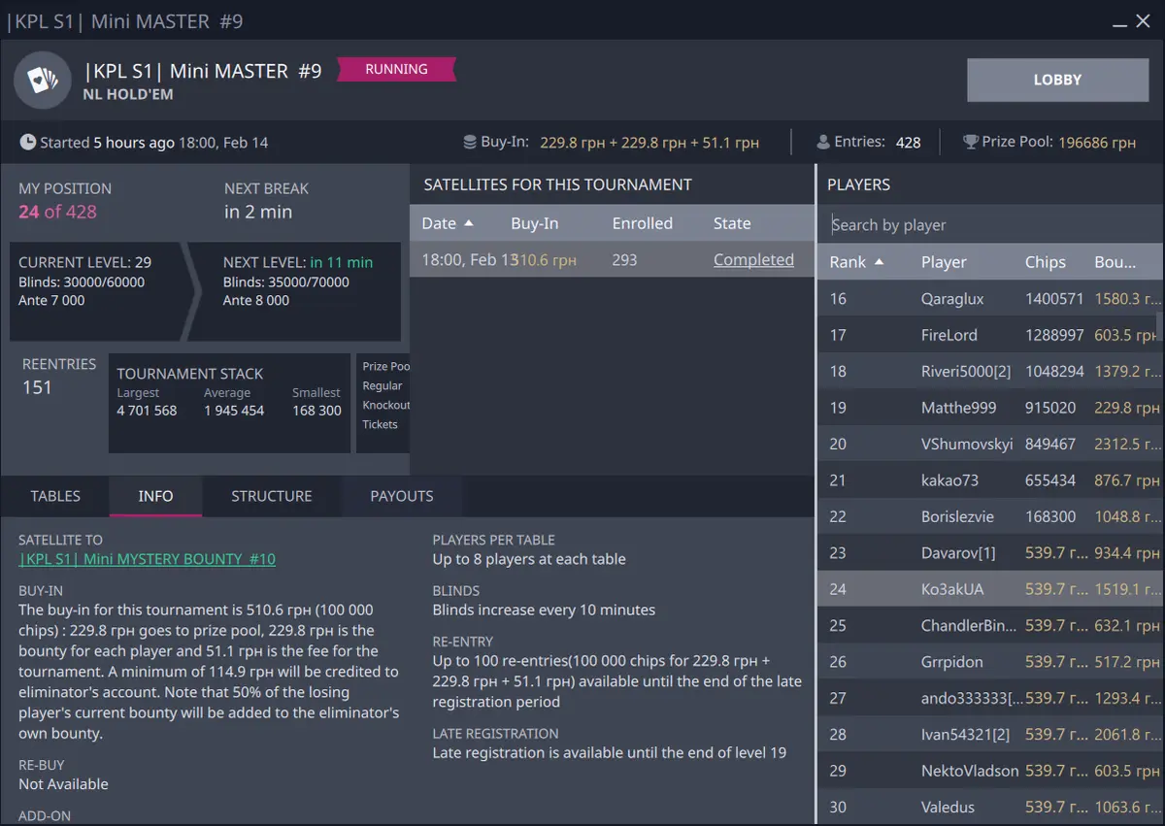
Task: Sort satellites by Date arrow
Action: pos(469,223)
